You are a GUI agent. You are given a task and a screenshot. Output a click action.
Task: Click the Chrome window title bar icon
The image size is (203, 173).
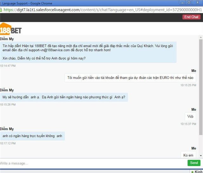(3, 3)
